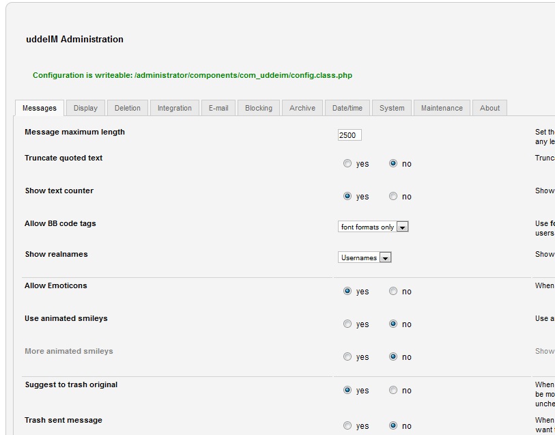Open the Show realnames dropdown
Viewport: 555px width, 435px height.
(x=365, y=257)
